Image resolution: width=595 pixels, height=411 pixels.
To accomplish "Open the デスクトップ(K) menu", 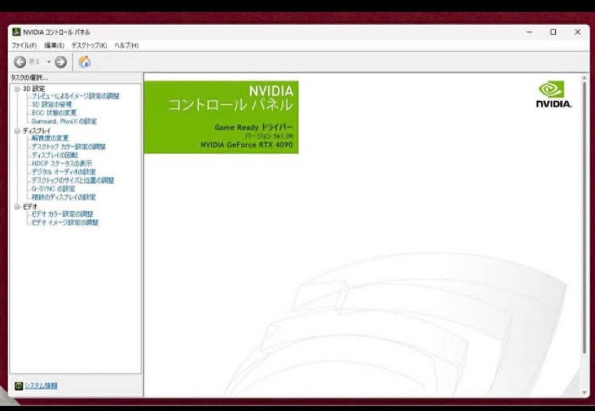I will 89,45.
